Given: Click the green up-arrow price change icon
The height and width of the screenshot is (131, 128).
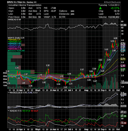Looking at the screenshot, I should click(100, 8).
